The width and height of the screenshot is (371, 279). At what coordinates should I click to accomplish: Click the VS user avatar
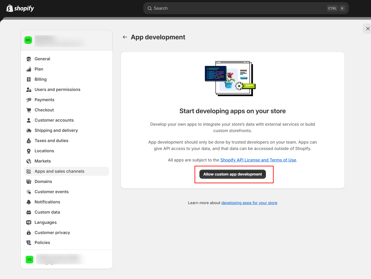tap(29, 260)
